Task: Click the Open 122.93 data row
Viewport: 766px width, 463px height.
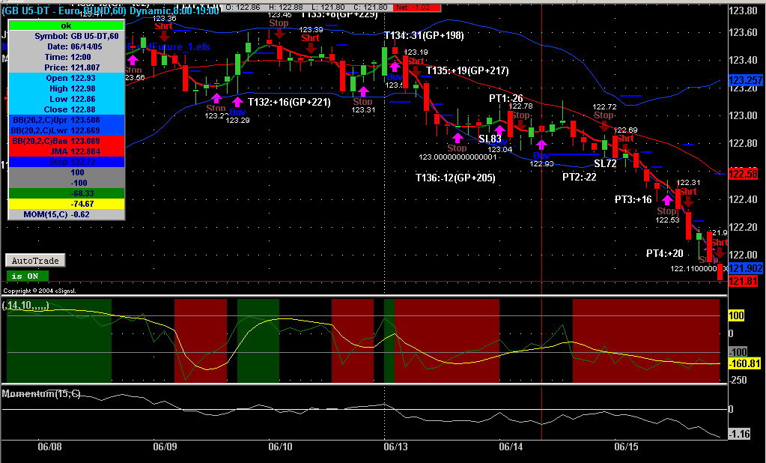Action: pos(67,78)
